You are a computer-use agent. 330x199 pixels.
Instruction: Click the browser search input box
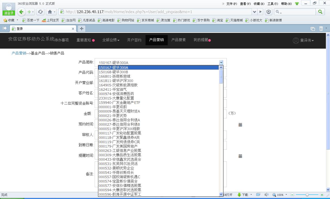click(x=295, y=12)
